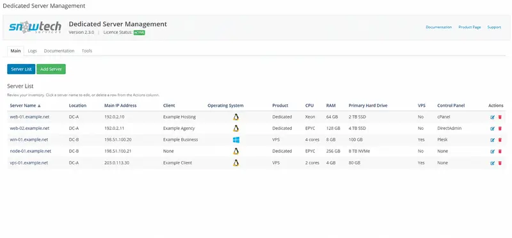Click the Example Agency client cell

coord(179,129)
